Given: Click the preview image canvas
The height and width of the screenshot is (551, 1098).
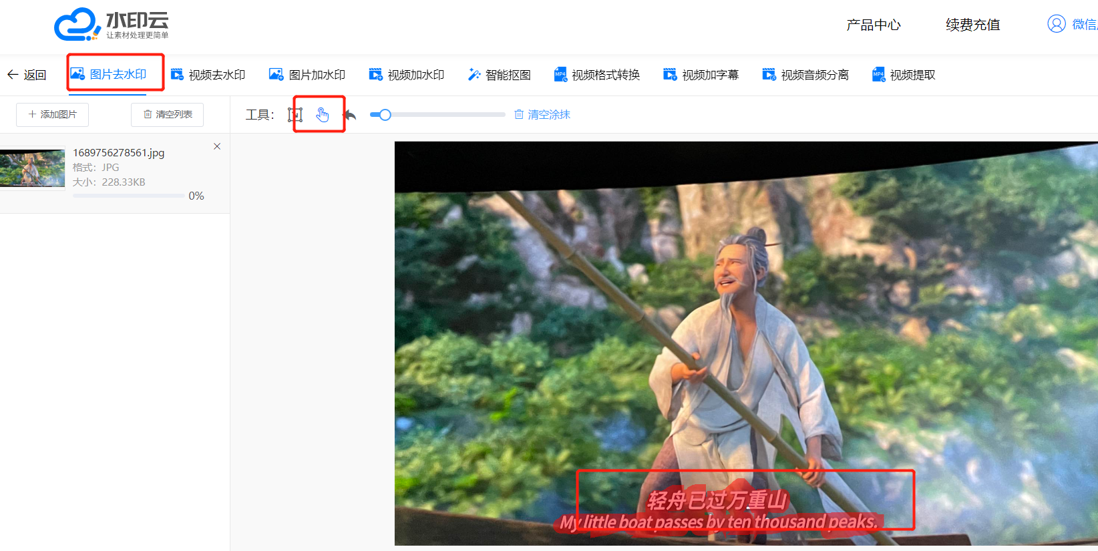Looking at the screenshot, I should pyautogui.click(x=746, y=343).
